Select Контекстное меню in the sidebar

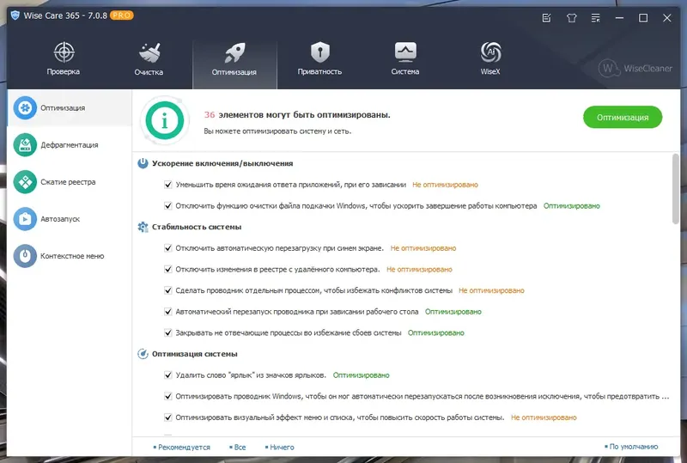pos(72,256)
